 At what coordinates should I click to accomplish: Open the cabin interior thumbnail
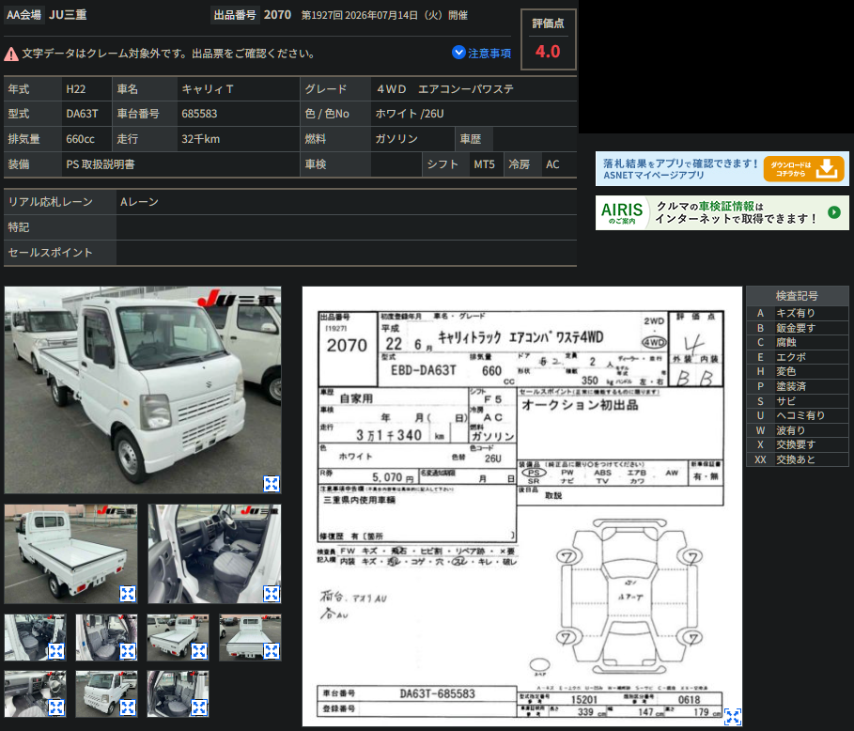point(214,553)
